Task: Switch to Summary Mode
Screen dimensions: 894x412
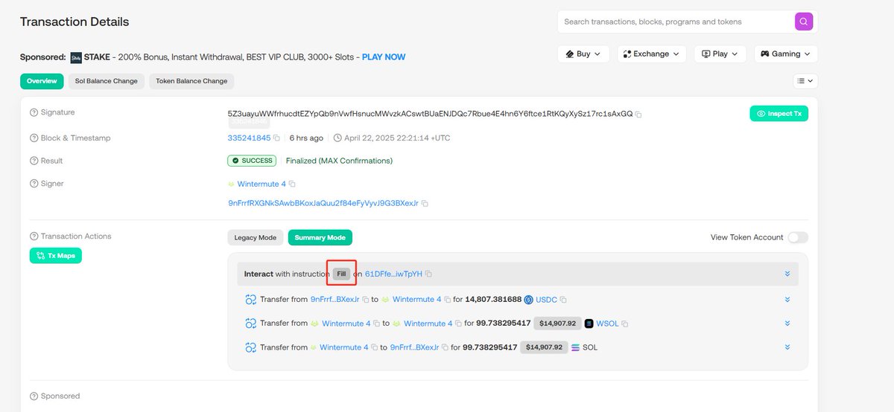Action: tap(320, 237)
